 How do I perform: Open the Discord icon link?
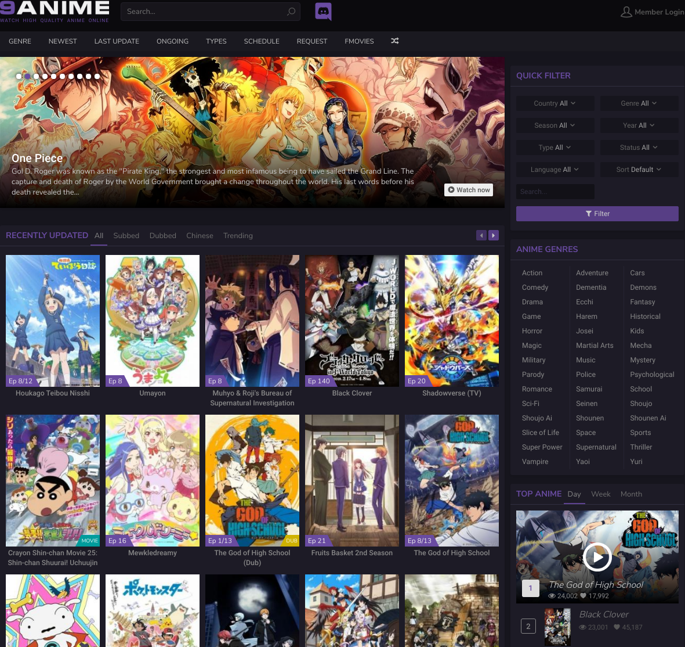[323, 12]
